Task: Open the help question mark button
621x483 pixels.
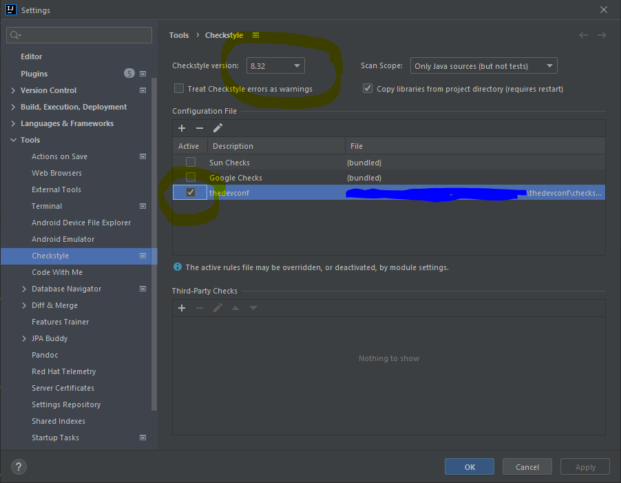Action: tap(19, 466)
